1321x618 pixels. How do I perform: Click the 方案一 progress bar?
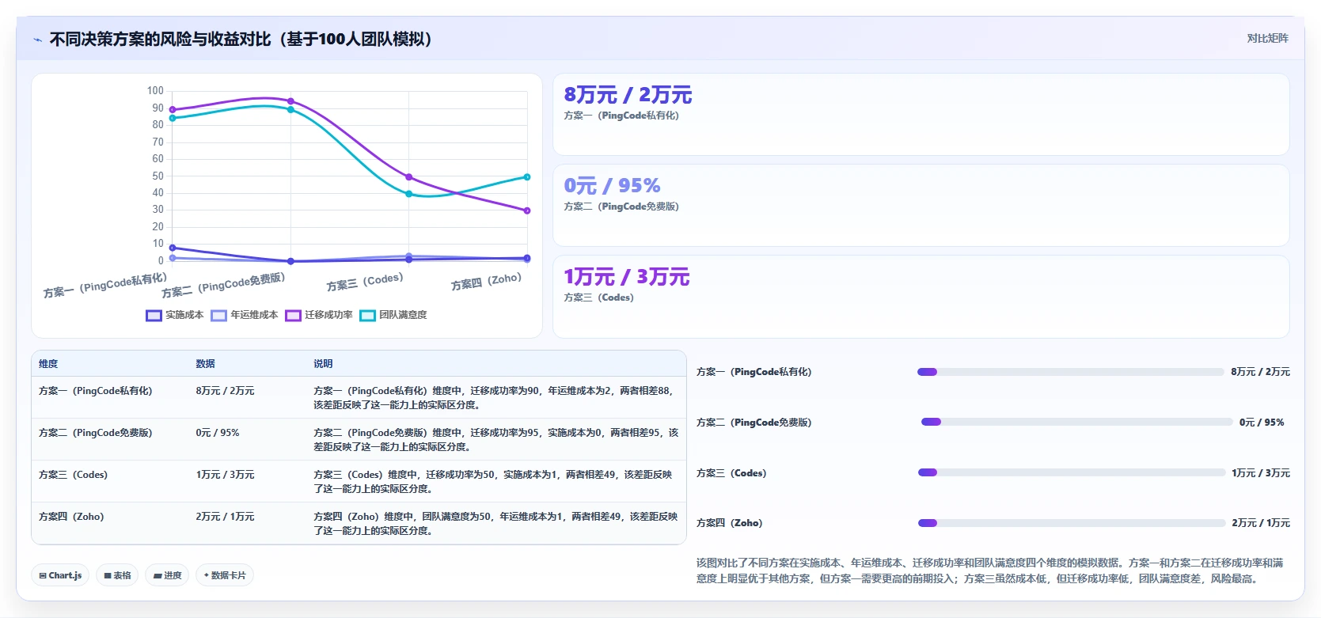pos(1070,372)
